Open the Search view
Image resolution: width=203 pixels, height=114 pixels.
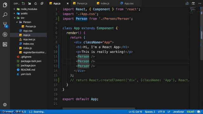pos(5,15)
